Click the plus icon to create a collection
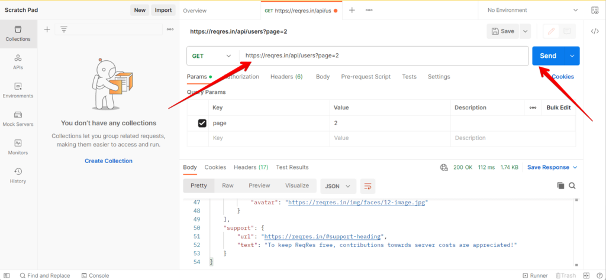Image resolution: width=606 pixels, height=280 pixels. click(x=47, y=30)
